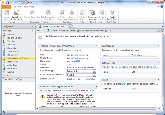The image size is (165, 115).
Task: Stop loading via address bar stop icon
Action: click(x=162, y=30)
